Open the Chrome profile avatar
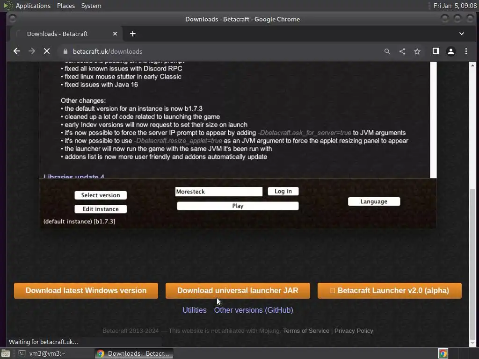 click(451, 51)
